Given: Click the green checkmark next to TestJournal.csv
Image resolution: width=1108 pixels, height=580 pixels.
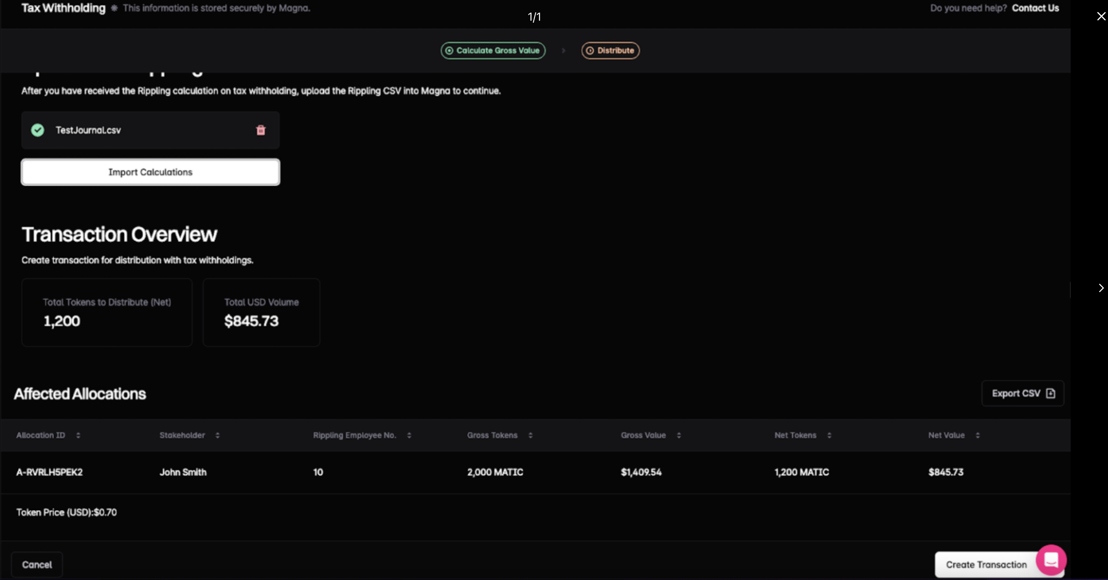Looking at the screenshot, I should click(38, 130).
